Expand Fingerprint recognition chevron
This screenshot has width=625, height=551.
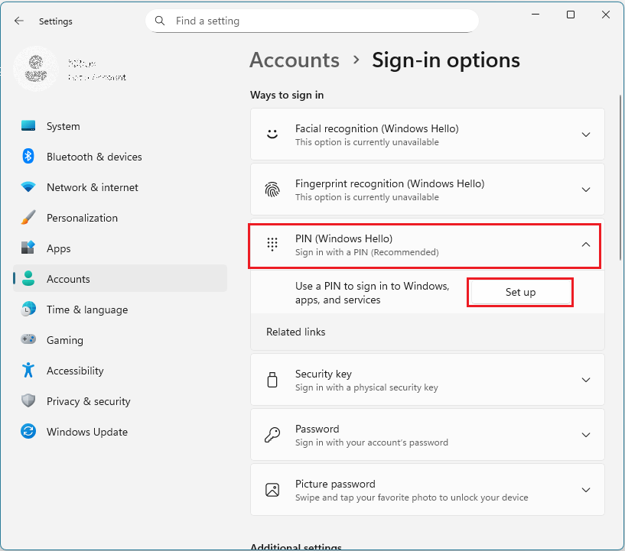point(585,190)
